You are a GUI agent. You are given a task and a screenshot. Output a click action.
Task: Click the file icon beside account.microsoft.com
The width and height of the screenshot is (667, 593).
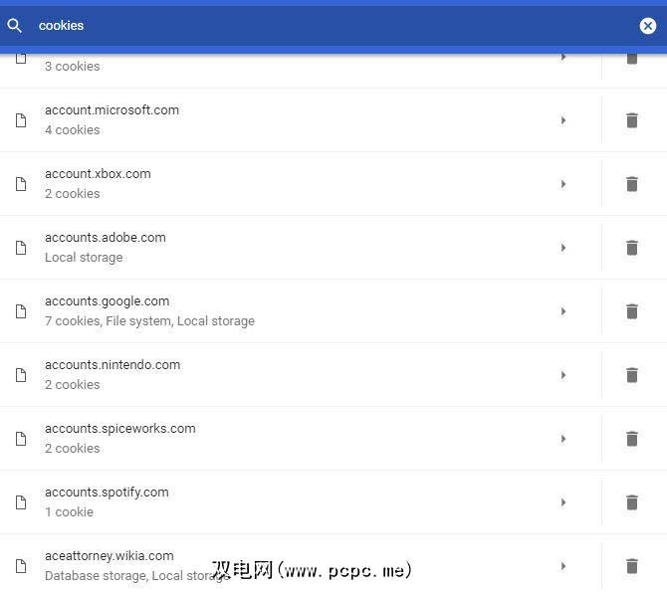tap(21, 120)
